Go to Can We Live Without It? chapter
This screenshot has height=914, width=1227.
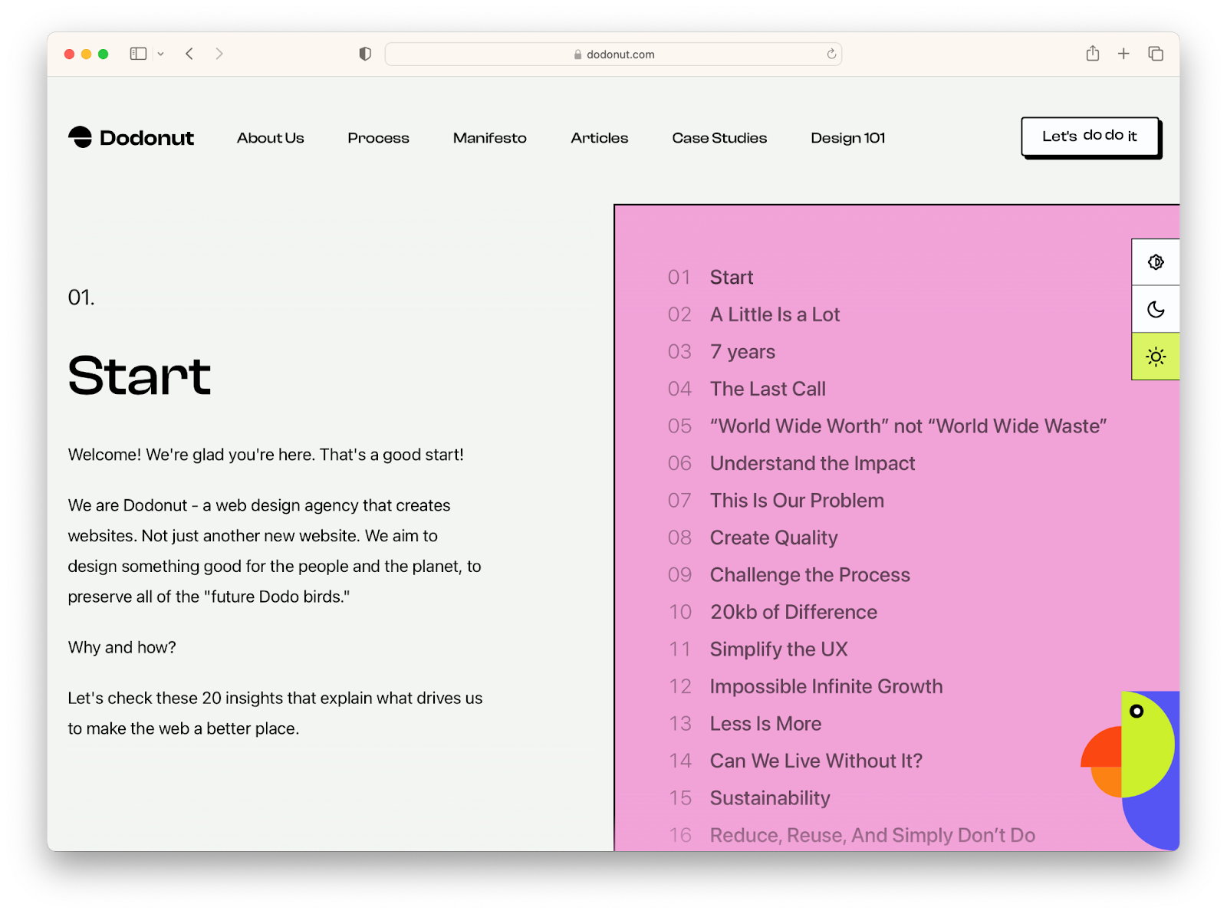click(795, 761)
